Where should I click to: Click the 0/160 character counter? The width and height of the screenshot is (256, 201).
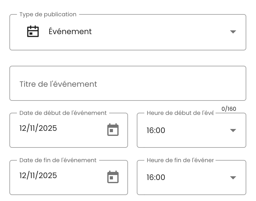pyautogui.click(x=229, y=109)
